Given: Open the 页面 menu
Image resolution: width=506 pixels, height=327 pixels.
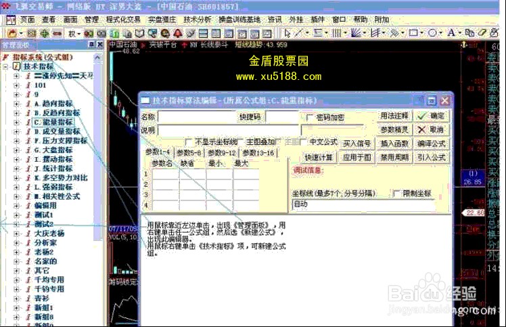Looking at the screenshot, I should 28,20.
